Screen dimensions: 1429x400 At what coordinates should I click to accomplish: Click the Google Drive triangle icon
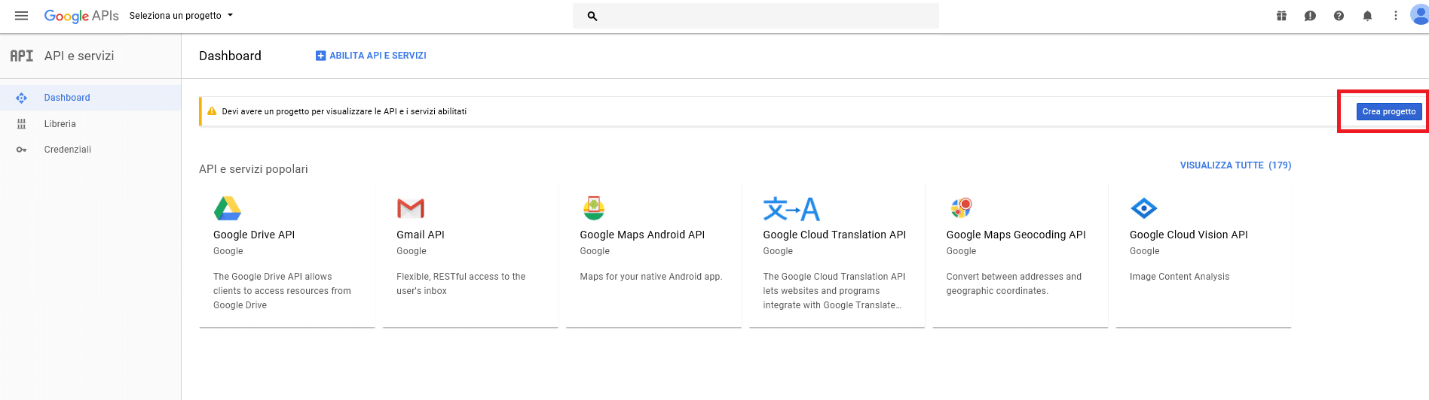pyautogui.click(x=228, y=208)
